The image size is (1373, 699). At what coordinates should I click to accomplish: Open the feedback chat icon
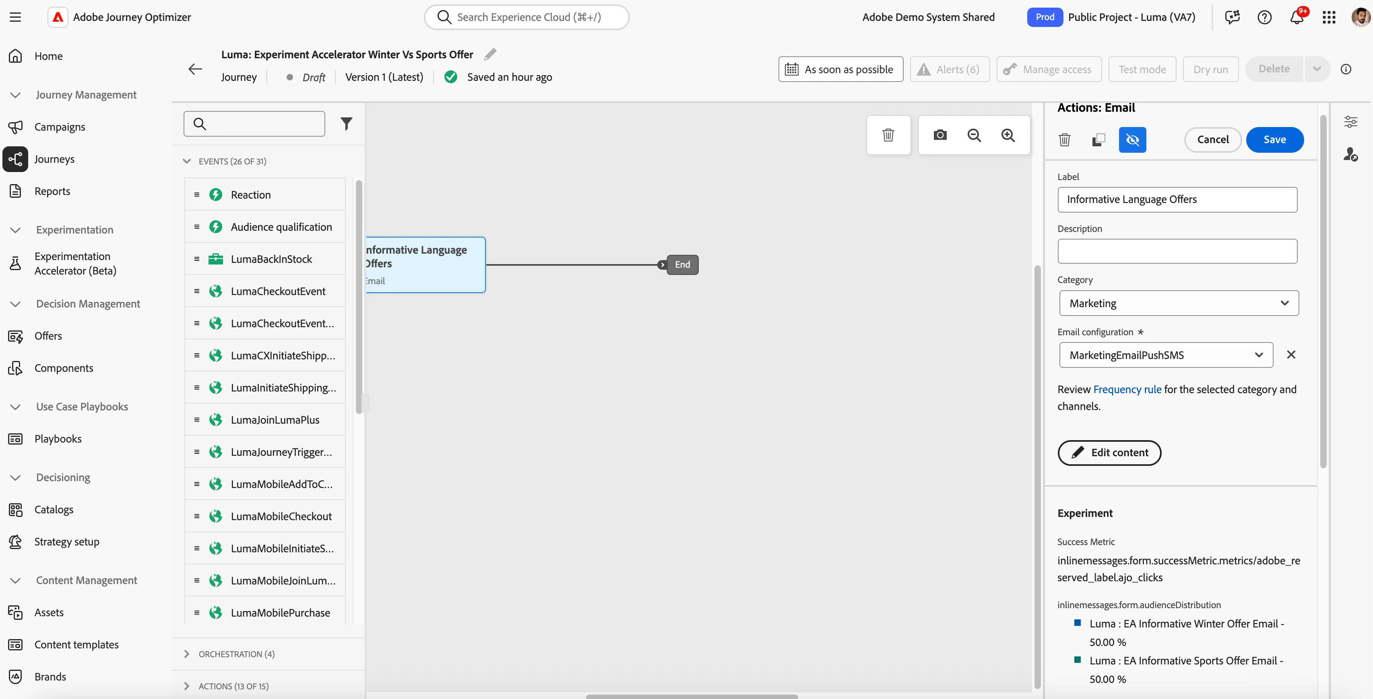(x=1232, y=17)
